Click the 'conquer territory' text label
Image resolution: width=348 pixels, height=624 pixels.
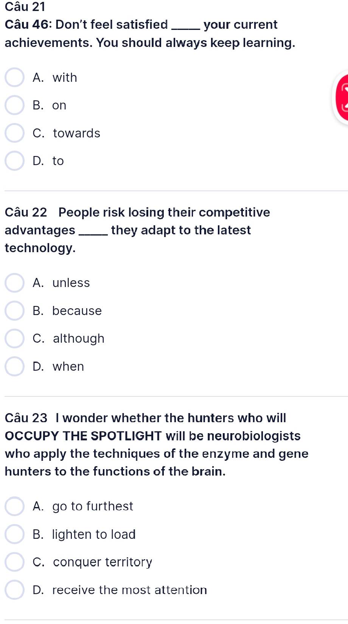click(x=103, y=562)
